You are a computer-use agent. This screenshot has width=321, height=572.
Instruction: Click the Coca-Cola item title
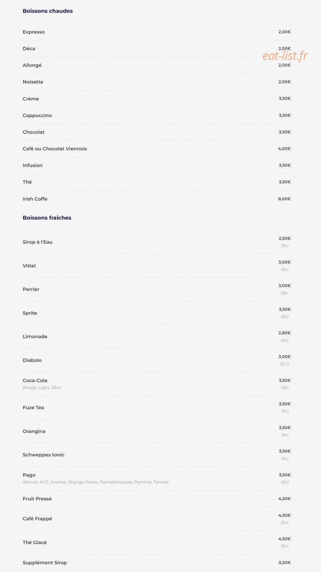click(x=35, y=381)
